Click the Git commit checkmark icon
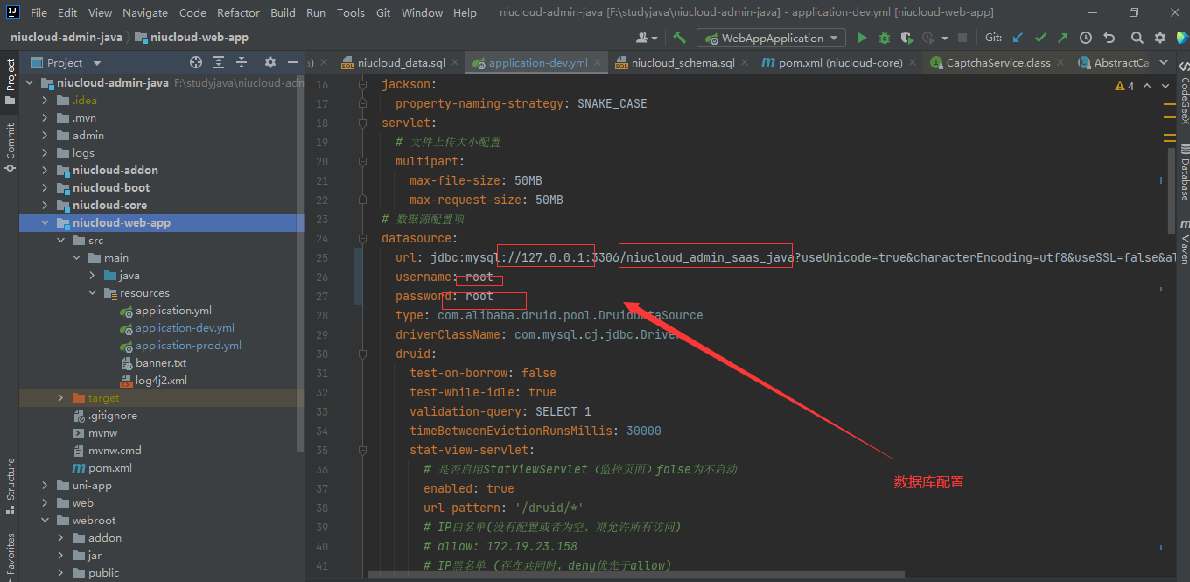 point(1040,38)
